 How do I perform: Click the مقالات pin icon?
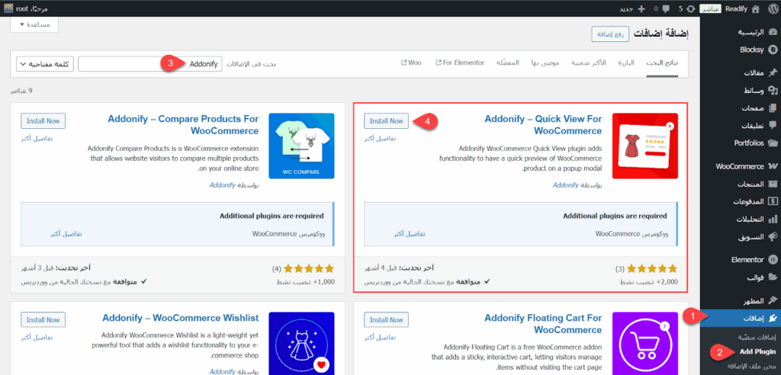pos(773,73)
